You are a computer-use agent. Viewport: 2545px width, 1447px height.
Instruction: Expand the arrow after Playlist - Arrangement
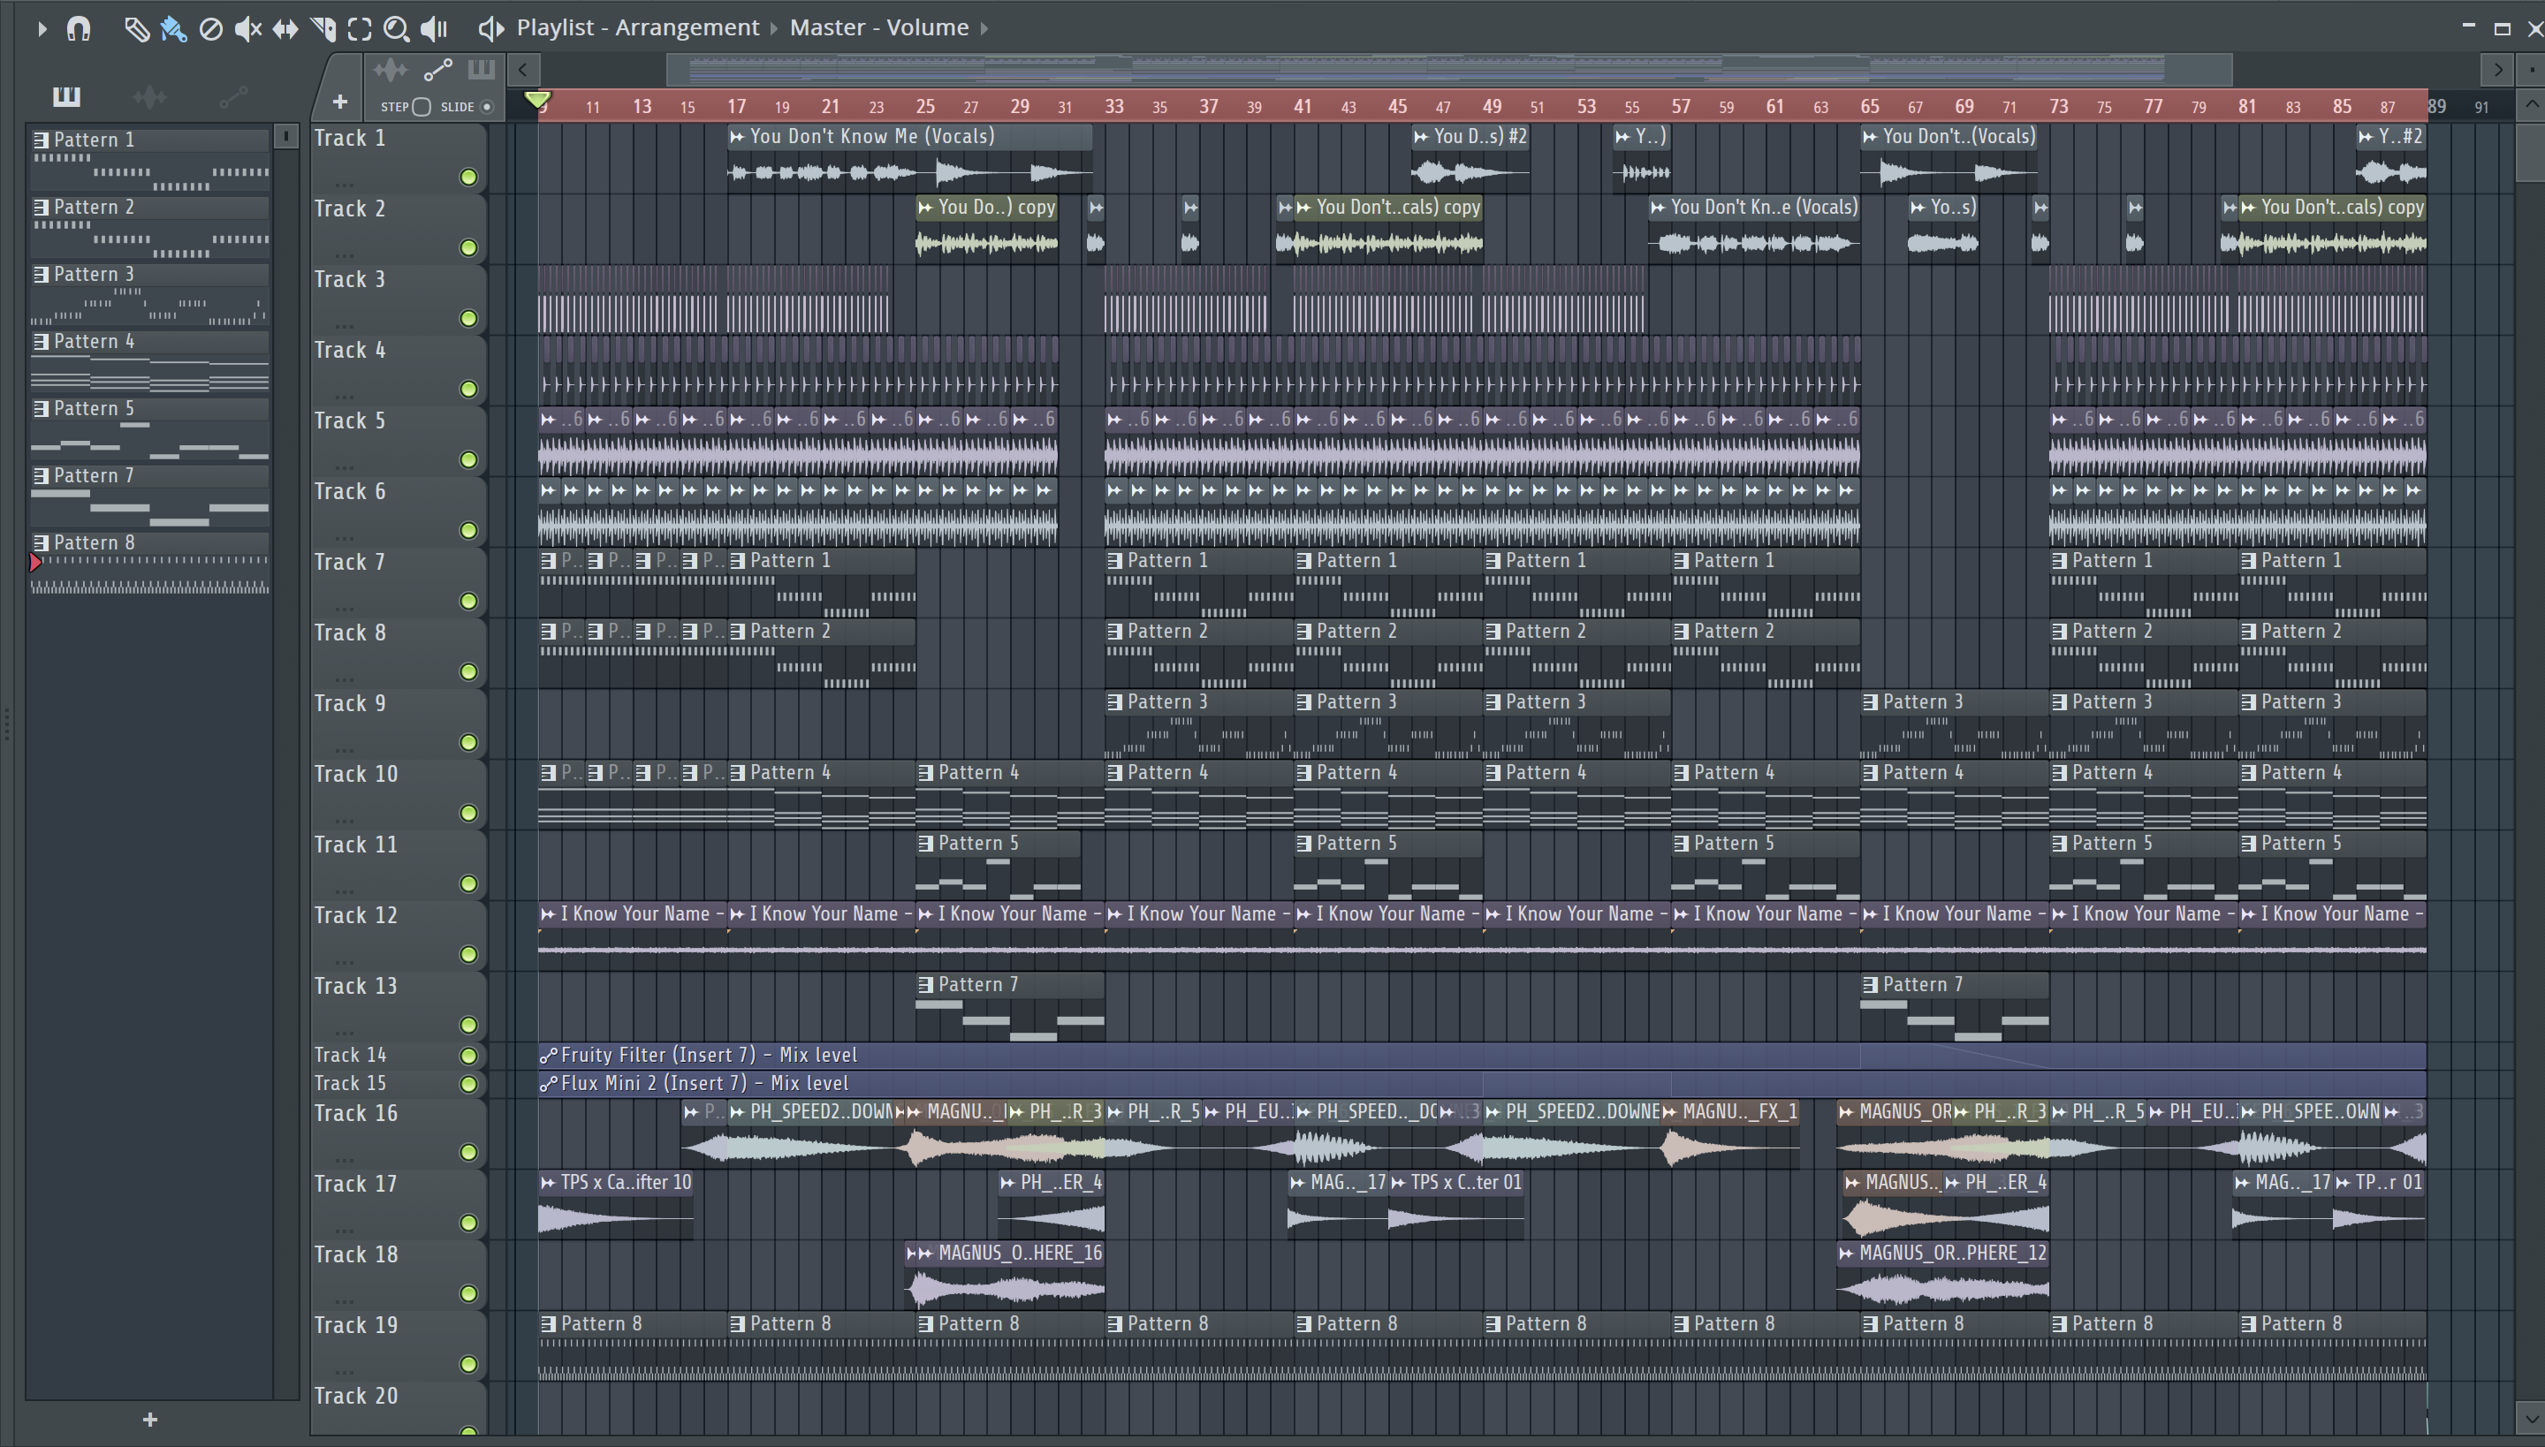tap(774, 29)
